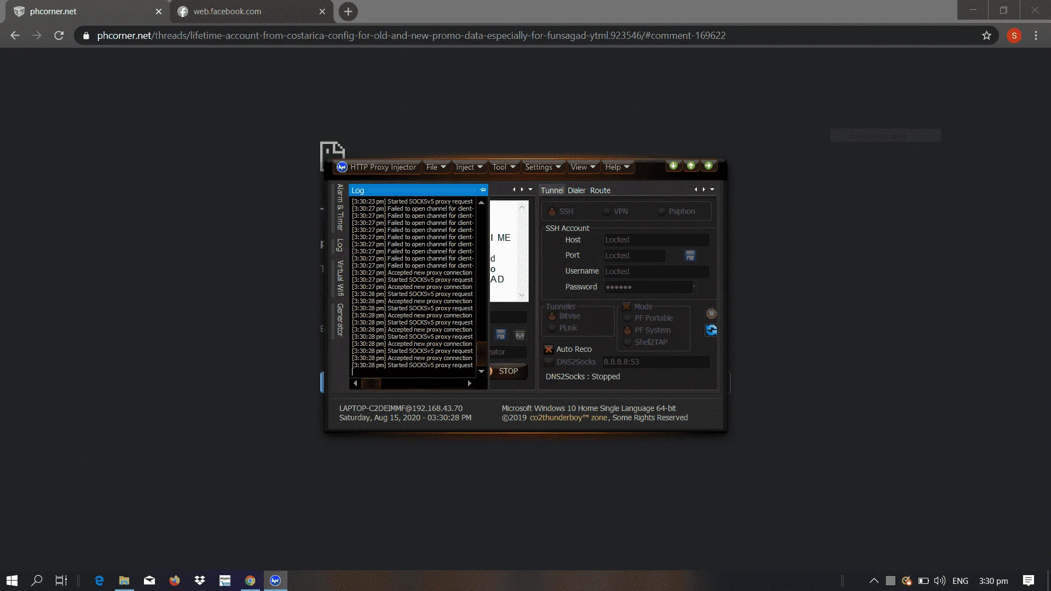Toggle the DNS2Socks checkbox

(548, 362)
